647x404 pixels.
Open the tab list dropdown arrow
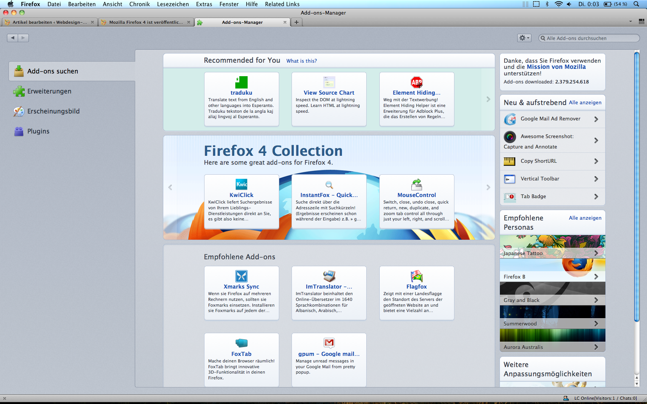[x=630, y=22]
